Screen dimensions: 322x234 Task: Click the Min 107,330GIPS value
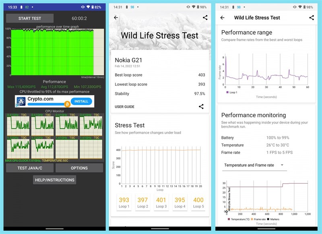(87, 87)
